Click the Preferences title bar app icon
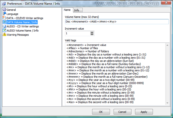The width and height of the screenshot is (173, 118). pyautogui.click(x=4, y=4)
